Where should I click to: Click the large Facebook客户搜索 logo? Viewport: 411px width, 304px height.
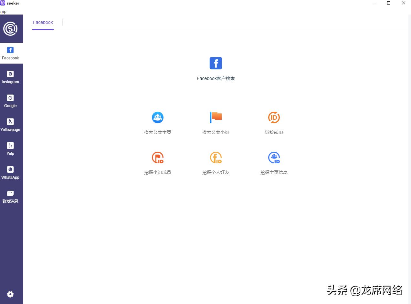coord(216,63)
